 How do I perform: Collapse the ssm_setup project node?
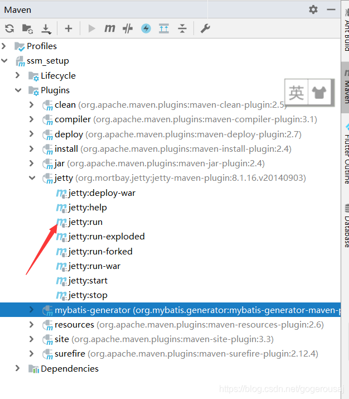pos(4,61)
